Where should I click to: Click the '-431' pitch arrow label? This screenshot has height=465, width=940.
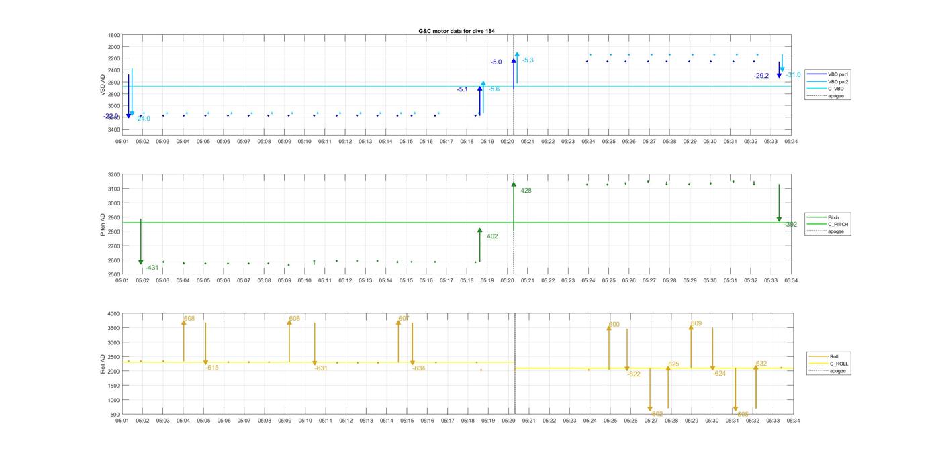[x=152, y=268]
